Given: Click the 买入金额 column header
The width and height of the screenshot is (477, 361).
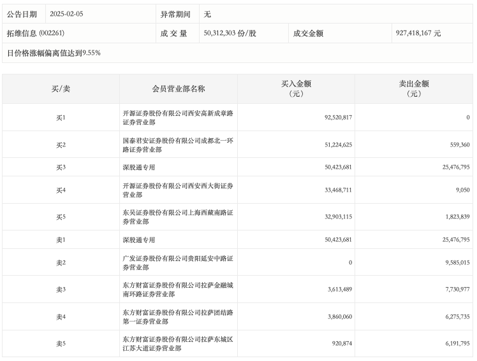Looking at the screenshot, I should coord(297,88).
